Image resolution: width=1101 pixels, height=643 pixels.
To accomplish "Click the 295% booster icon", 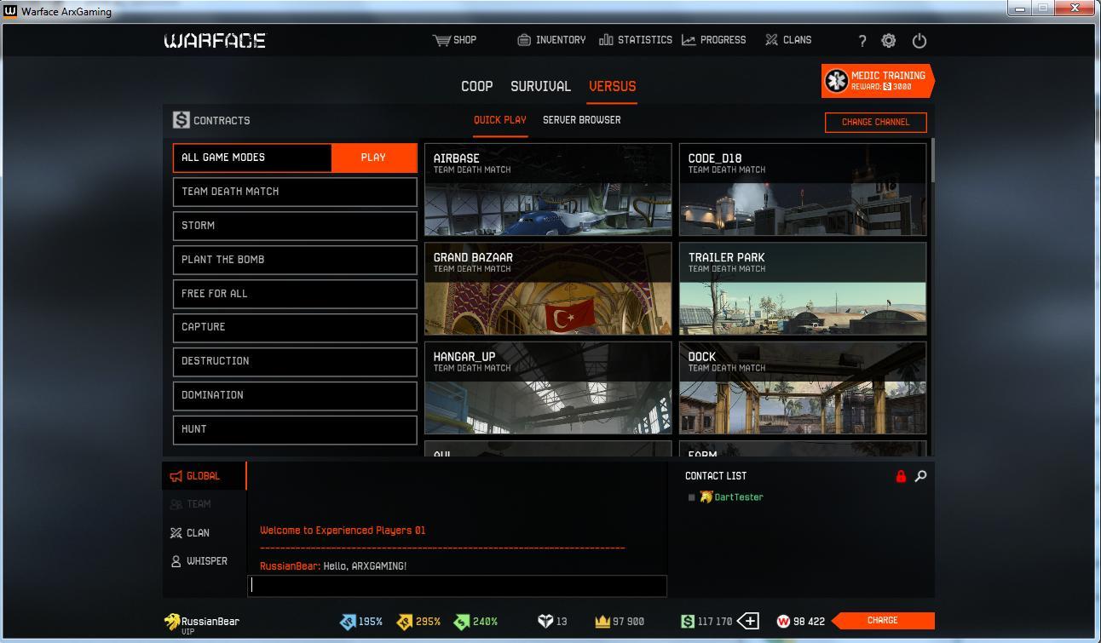I will [x=404, y=622].
